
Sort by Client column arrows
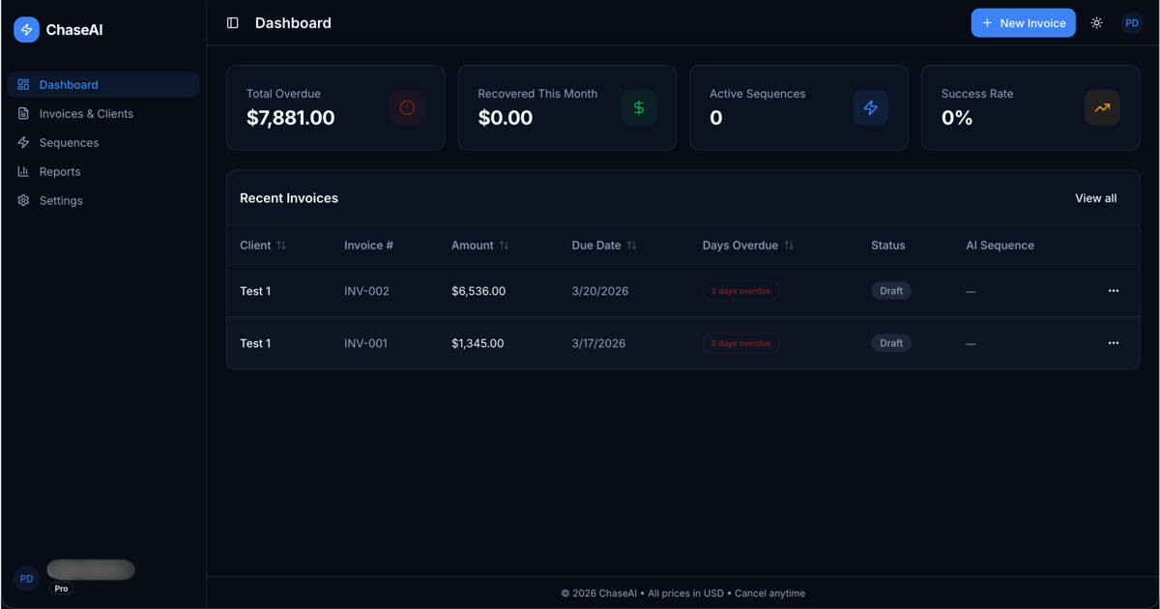pyautogui.click(x=281, y=246)
